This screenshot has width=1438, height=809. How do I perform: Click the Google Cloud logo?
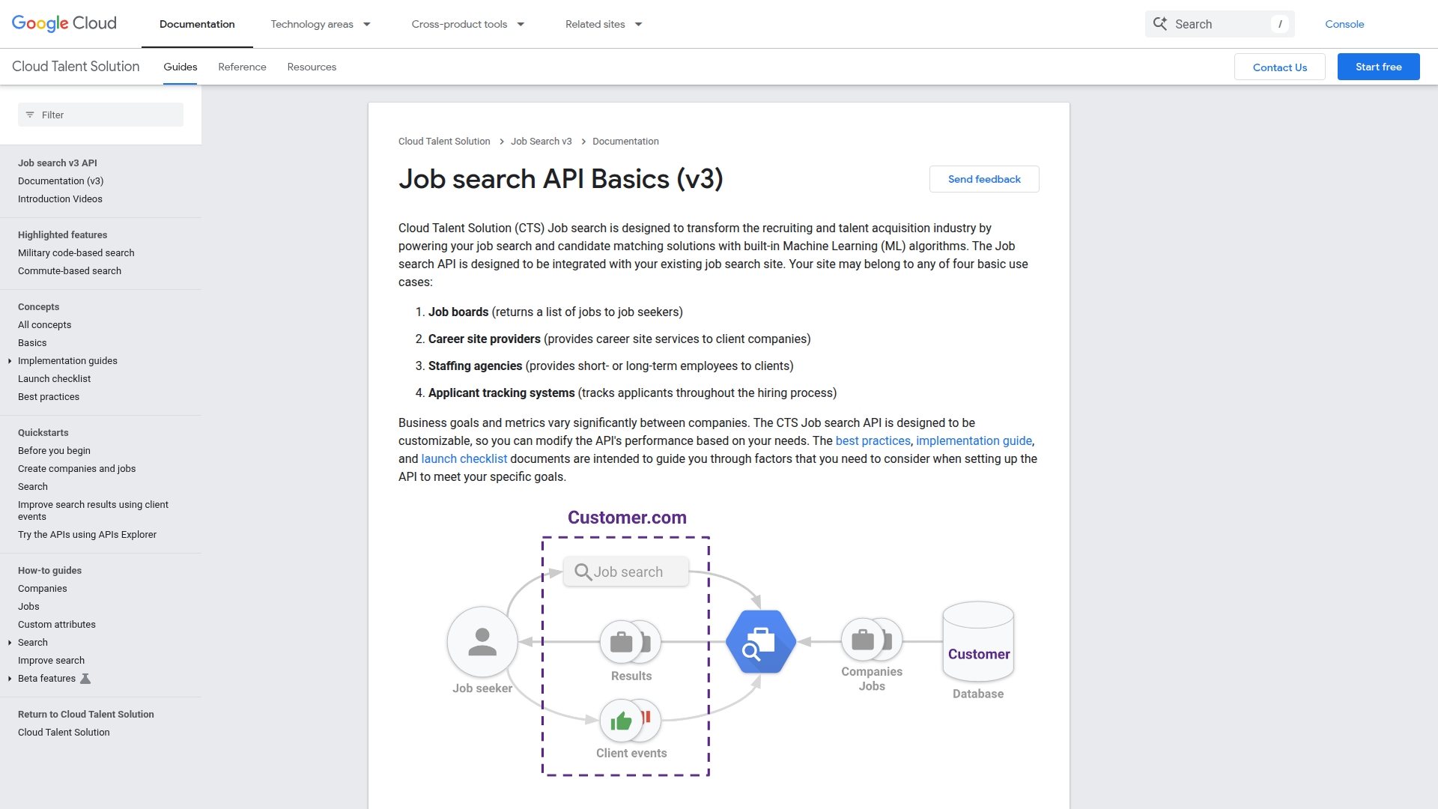coord(64,24)
